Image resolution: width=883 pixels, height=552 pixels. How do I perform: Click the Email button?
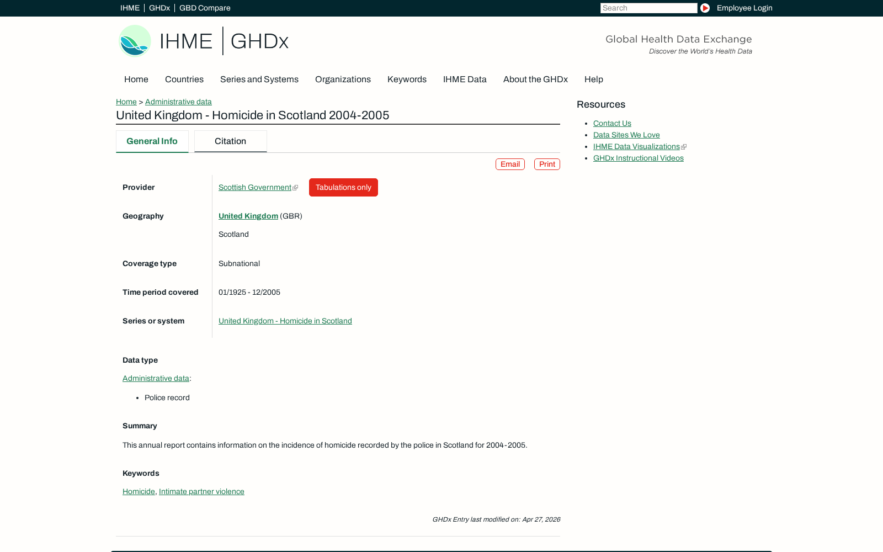point(510,164)
